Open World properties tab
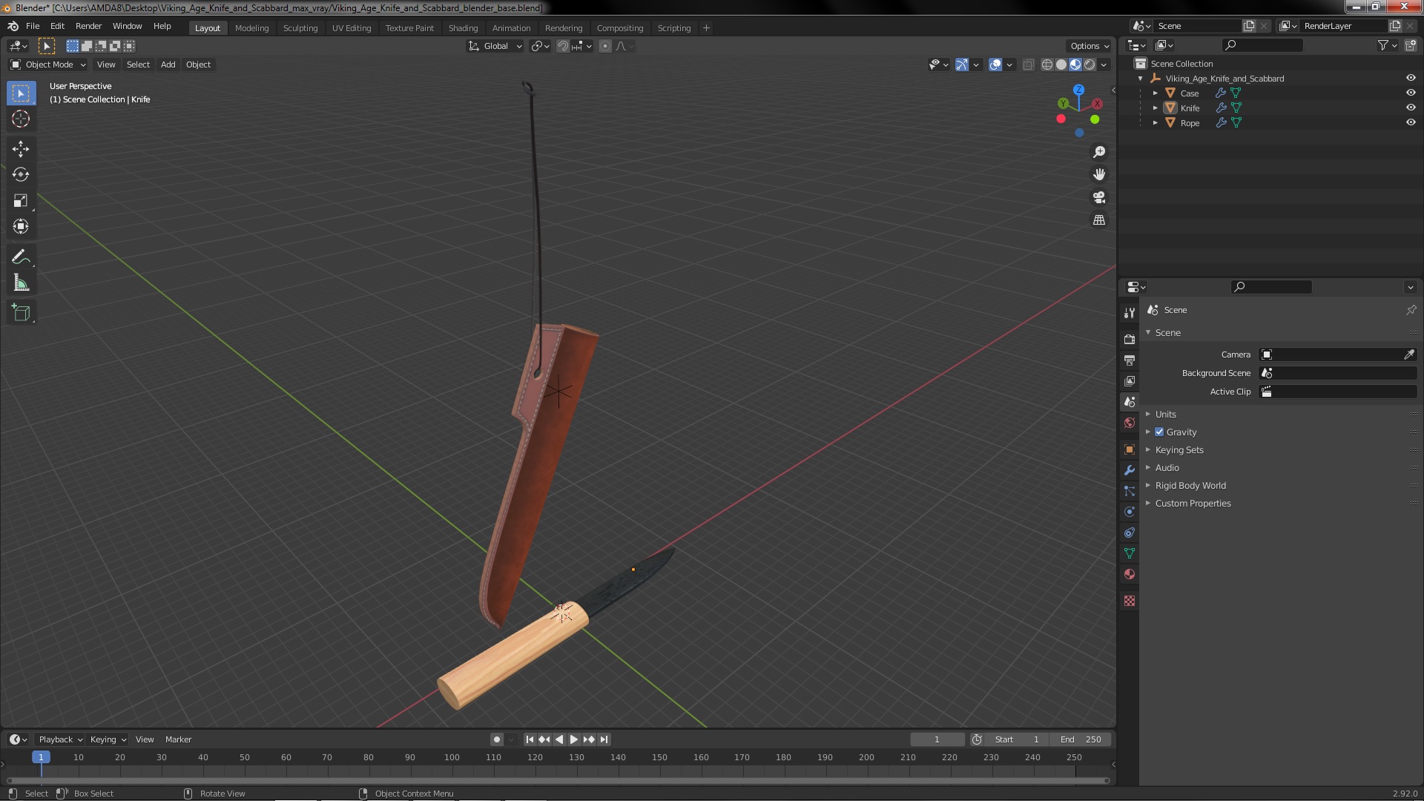Screen dimensions: 1424x801 [1130, 423]
